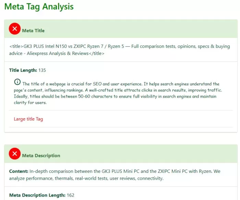Image resolution: width=240 pixels, height=200 pixels.
Task: Click the Content label in Meta Description
Action: pos(19,171)
